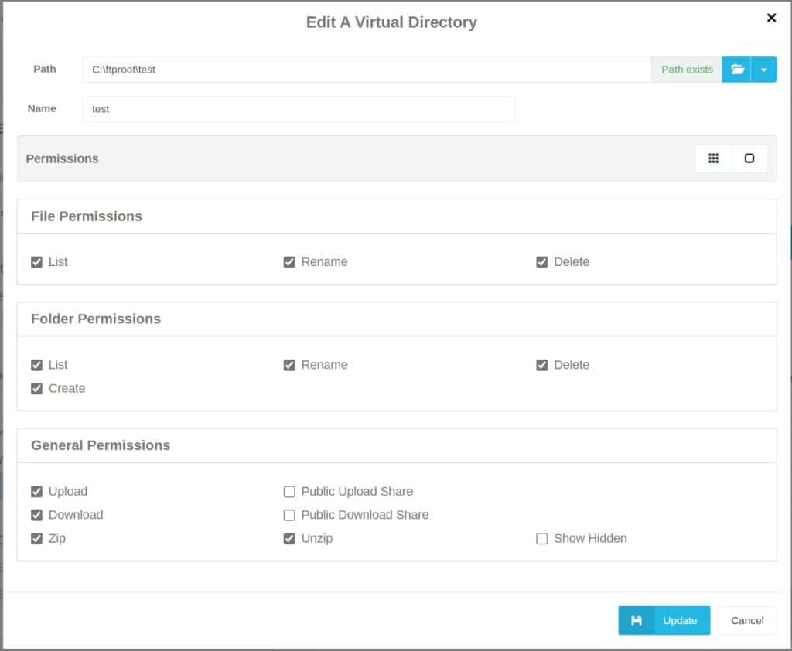Viewport: 792px width, 651px height.
Task: Toggle File Permissions Delete checkbox
Action: click(x=541, y=262)
